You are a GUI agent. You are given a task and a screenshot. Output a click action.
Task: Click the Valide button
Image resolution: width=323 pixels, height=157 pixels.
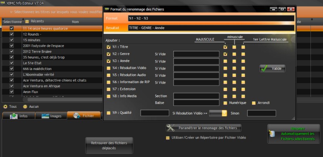coord(272,68)
